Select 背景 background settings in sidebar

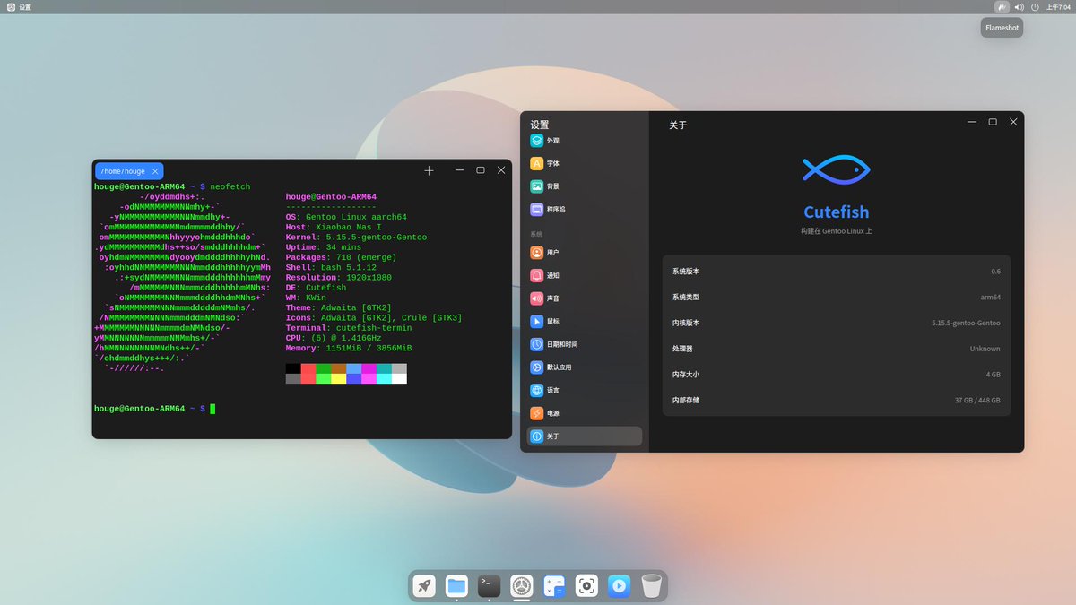click(x=585, y=186)
